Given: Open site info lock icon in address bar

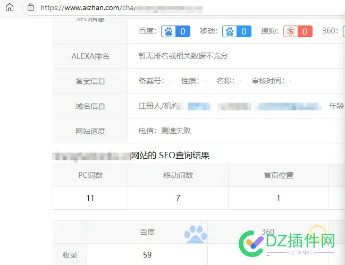Looking at the screenshot, I should (x=31, y=8).
